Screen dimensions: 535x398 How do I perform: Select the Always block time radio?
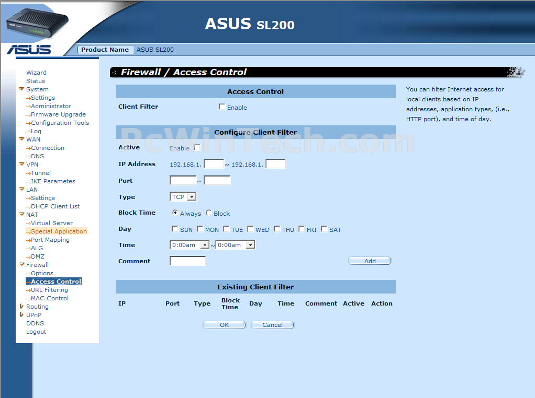tap(175, 213)
